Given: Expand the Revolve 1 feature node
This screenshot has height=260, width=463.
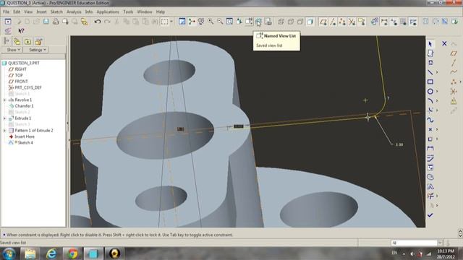Looking at the screenshot, I should tap(4, 100).
